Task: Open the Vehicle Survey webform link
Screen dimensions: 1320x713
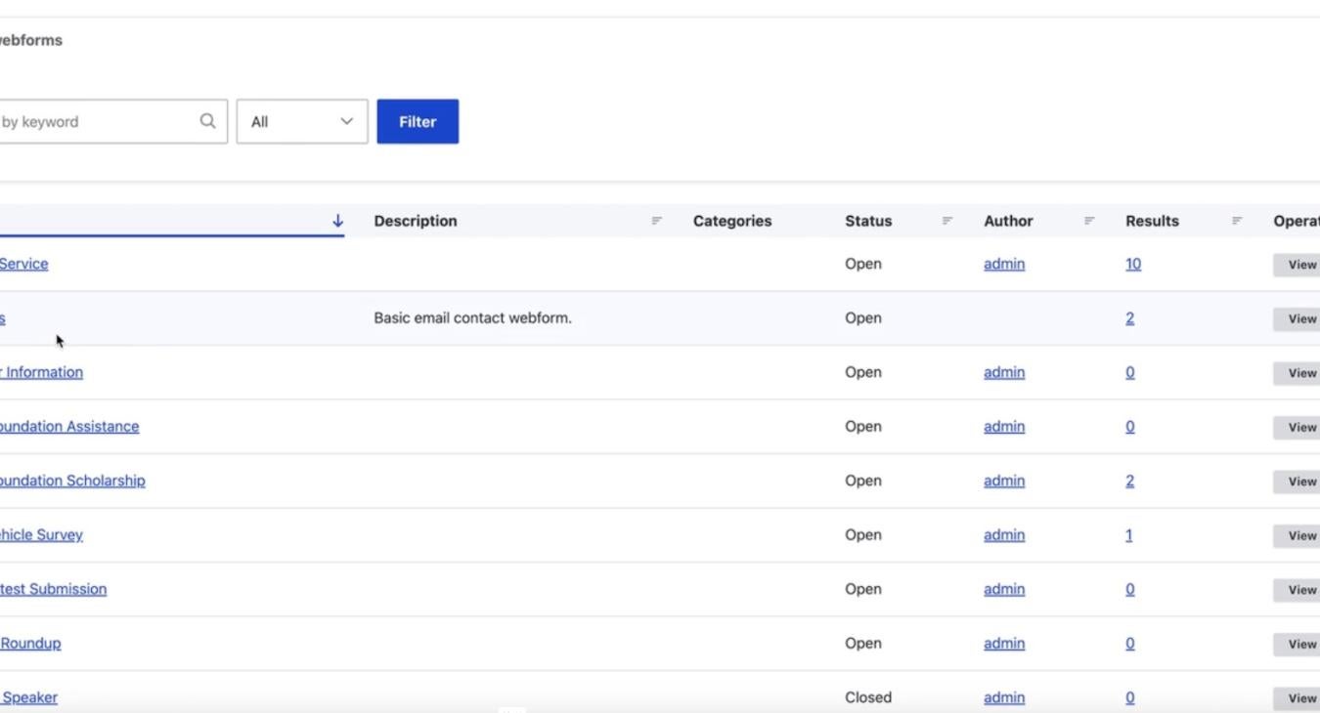Action: coord(41,535)
